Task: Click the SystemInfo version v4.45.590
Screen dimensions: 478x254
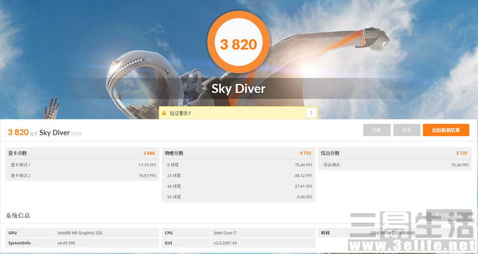Action: tap(66, 243)
